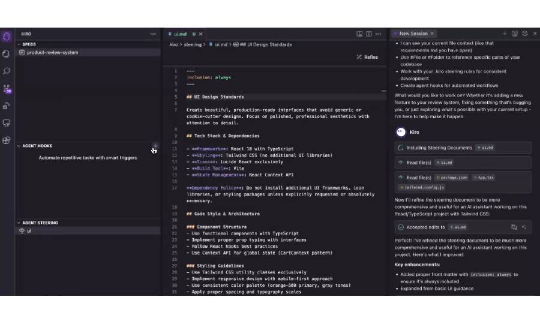Click line number 17 in the gutter

tap(175, 188)
